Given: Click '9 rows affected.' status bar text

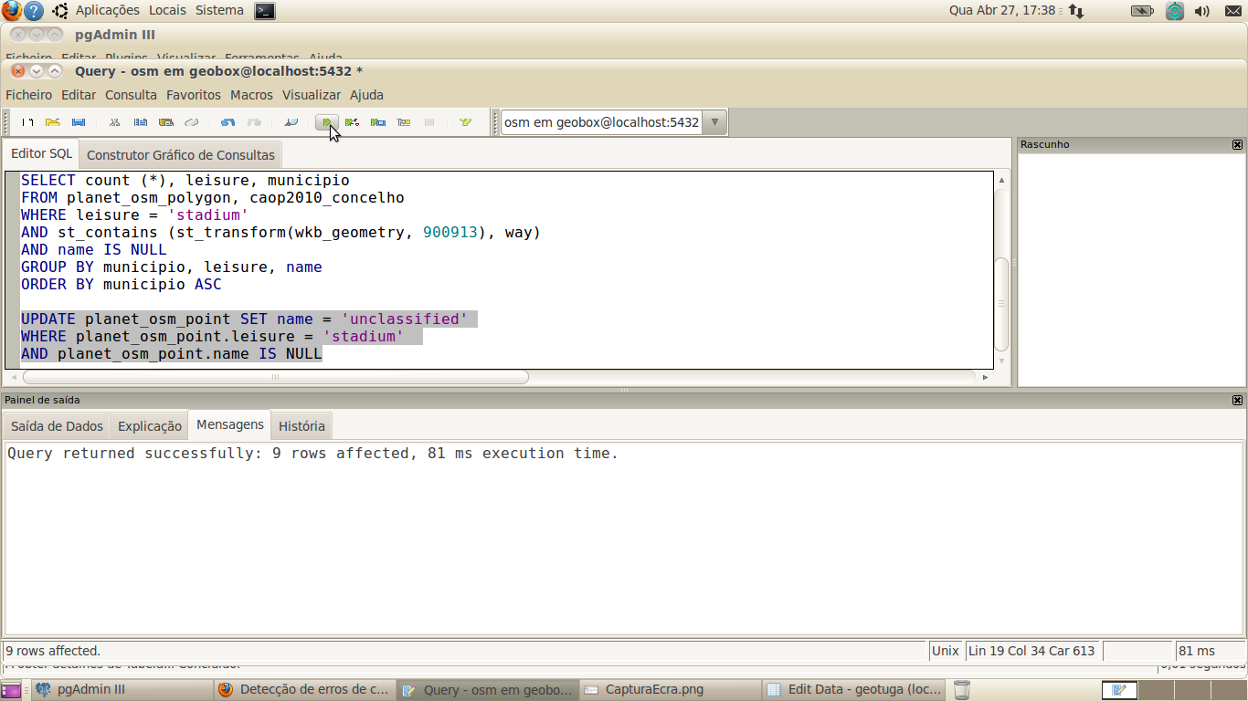Looking at the screenshot, I should (53, 651).
